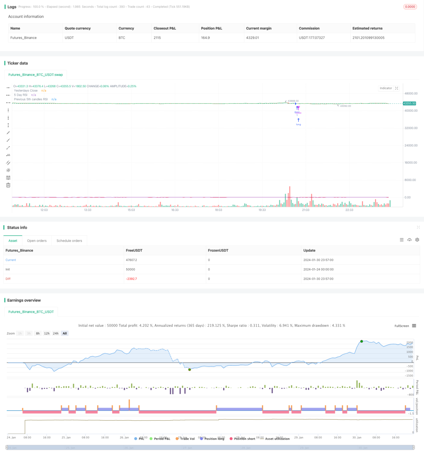Click the Estimated returns value 2101.201099130005
Viewport: 424px width, 457px height.
[368, 38]
